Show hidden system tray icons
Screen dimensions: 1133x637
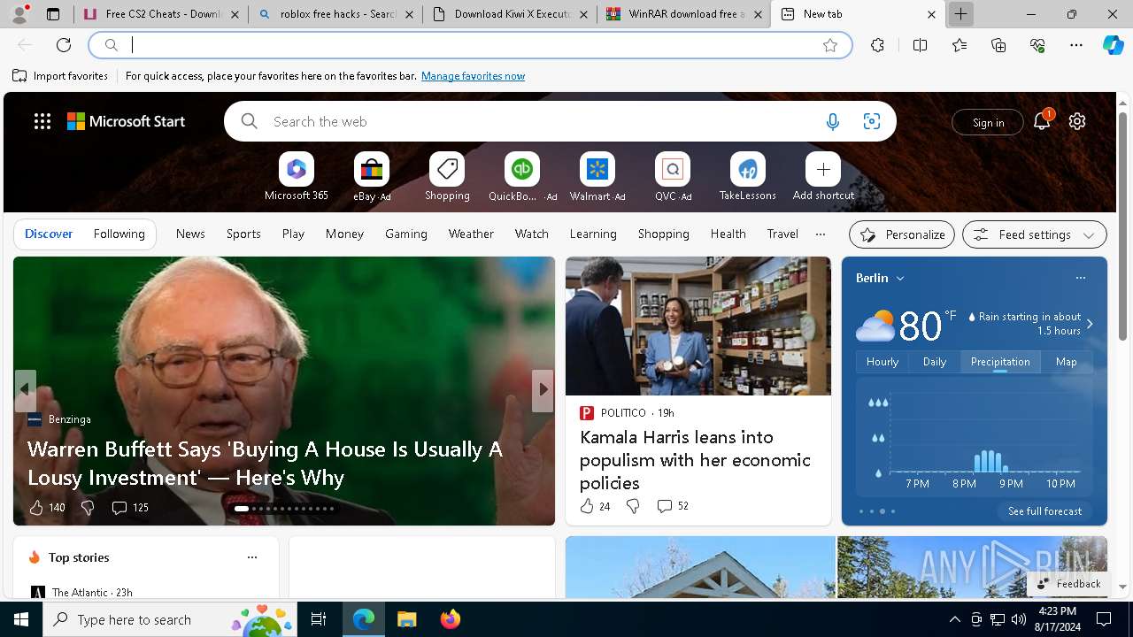954,619
